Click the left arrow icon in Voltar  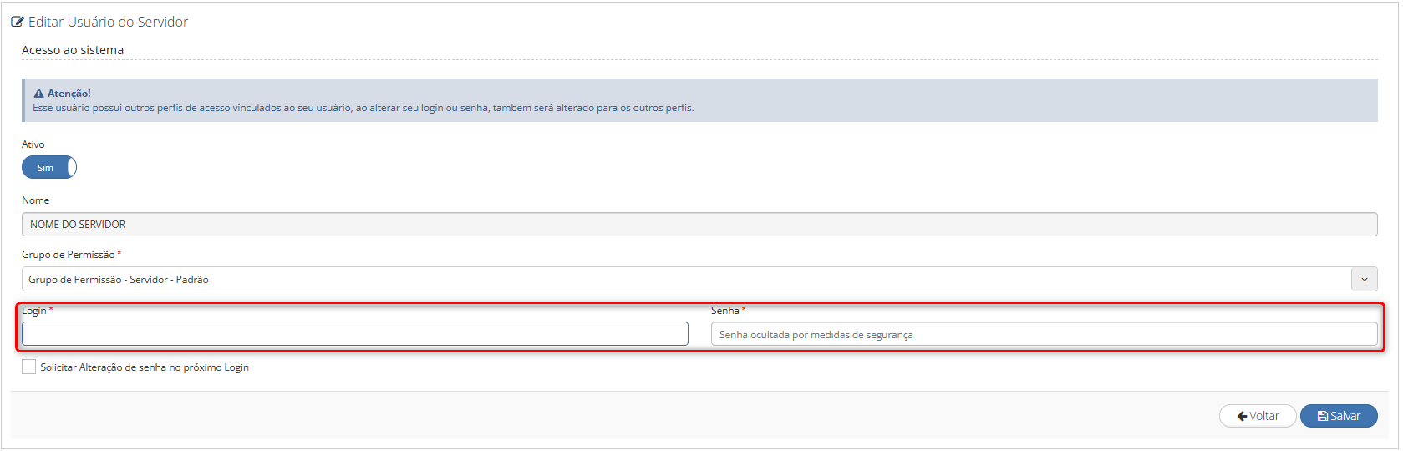tap(1242, 416)
